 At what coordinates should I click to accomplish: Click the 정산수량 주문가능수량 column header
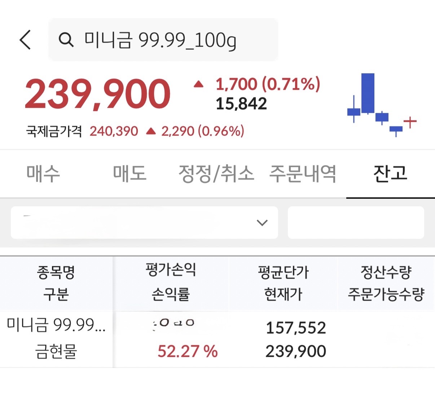tap(386, 283)
